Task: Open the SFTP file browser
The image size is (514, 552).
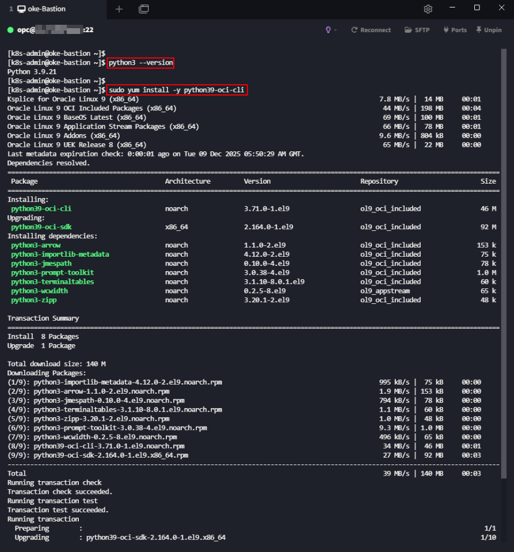Action: tap(417, 30)
